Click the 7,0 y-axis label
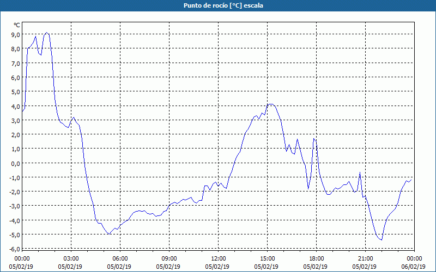The height and width of the screenshot is (272, 436). click(15, 63)
